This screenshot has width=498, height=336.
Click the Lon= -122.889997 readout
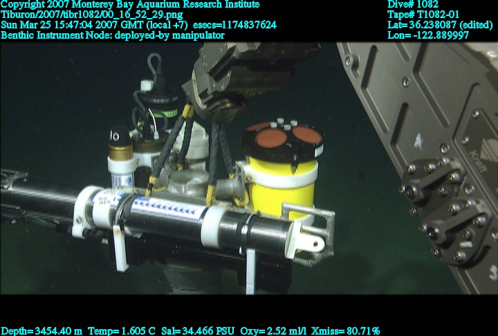[428, 35]
